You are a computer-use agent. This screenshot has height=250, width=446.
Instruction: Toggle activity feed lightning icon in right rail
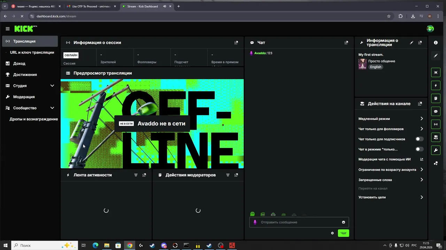(436, 85)
